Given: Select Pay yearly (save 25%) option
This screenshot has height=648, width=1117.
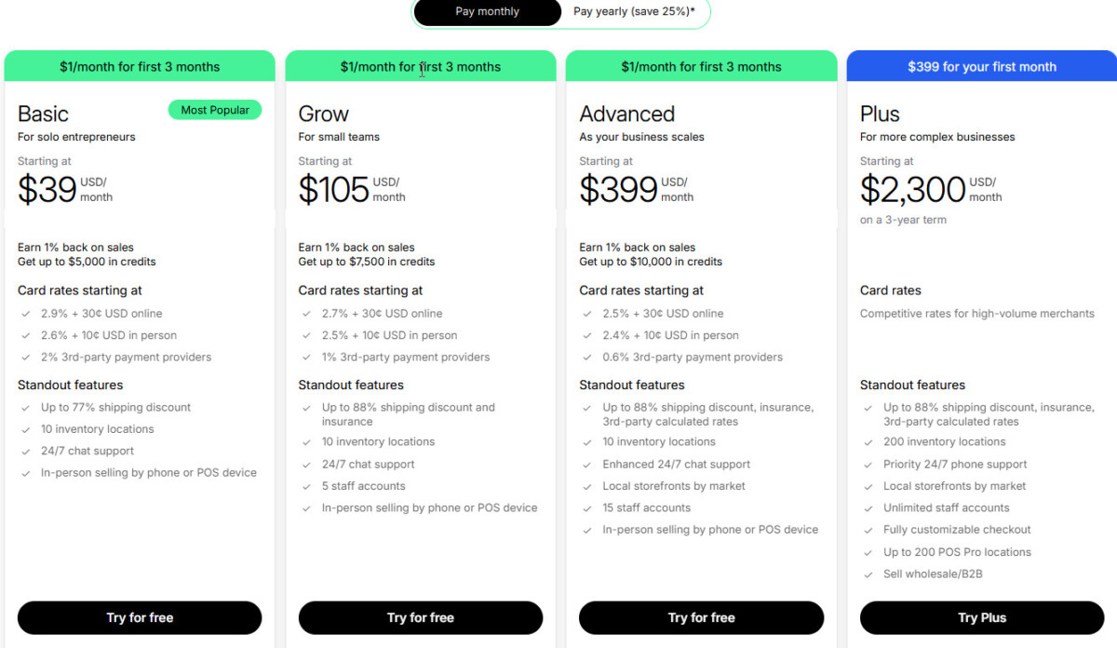Looking at the screenshot, I should 634,12.
